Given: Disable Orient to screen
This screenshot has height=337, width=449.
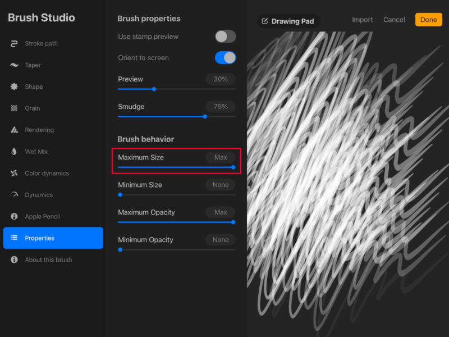Looking at the screenshot, I should [x=225, y=58].
